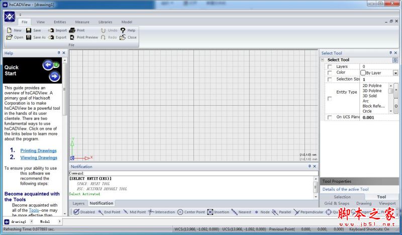Image resolution: width=402 pixels, height=235 pixels.
Task: Open the Entities ribbon tab
Action: (60, 22)
